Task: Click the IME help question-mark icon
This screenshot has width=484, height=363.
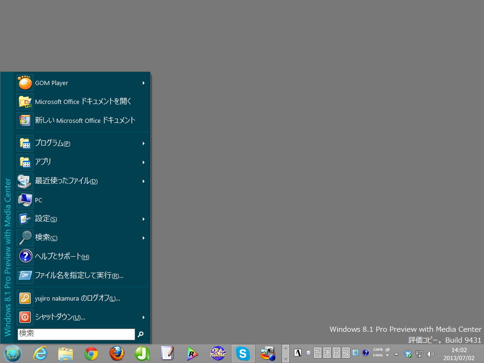Action: (x=365, y=353)
